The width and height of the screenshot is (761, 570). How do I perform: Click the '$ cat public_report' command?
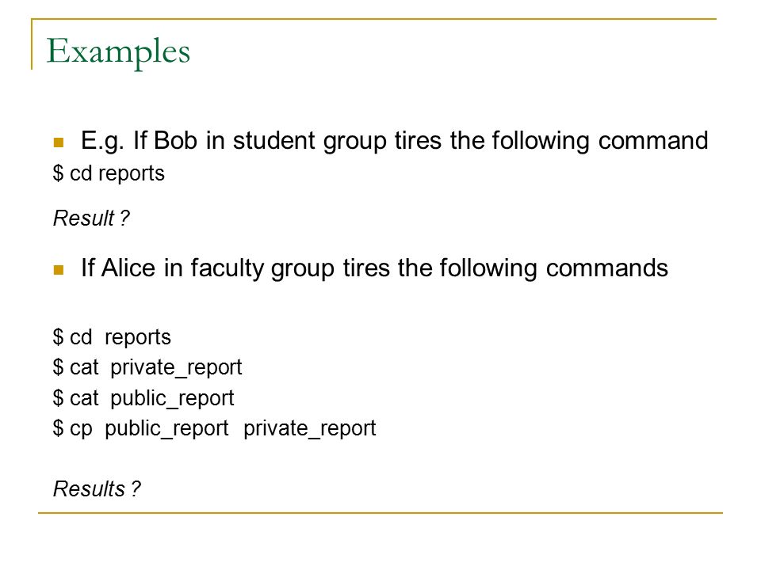(143, 398)
